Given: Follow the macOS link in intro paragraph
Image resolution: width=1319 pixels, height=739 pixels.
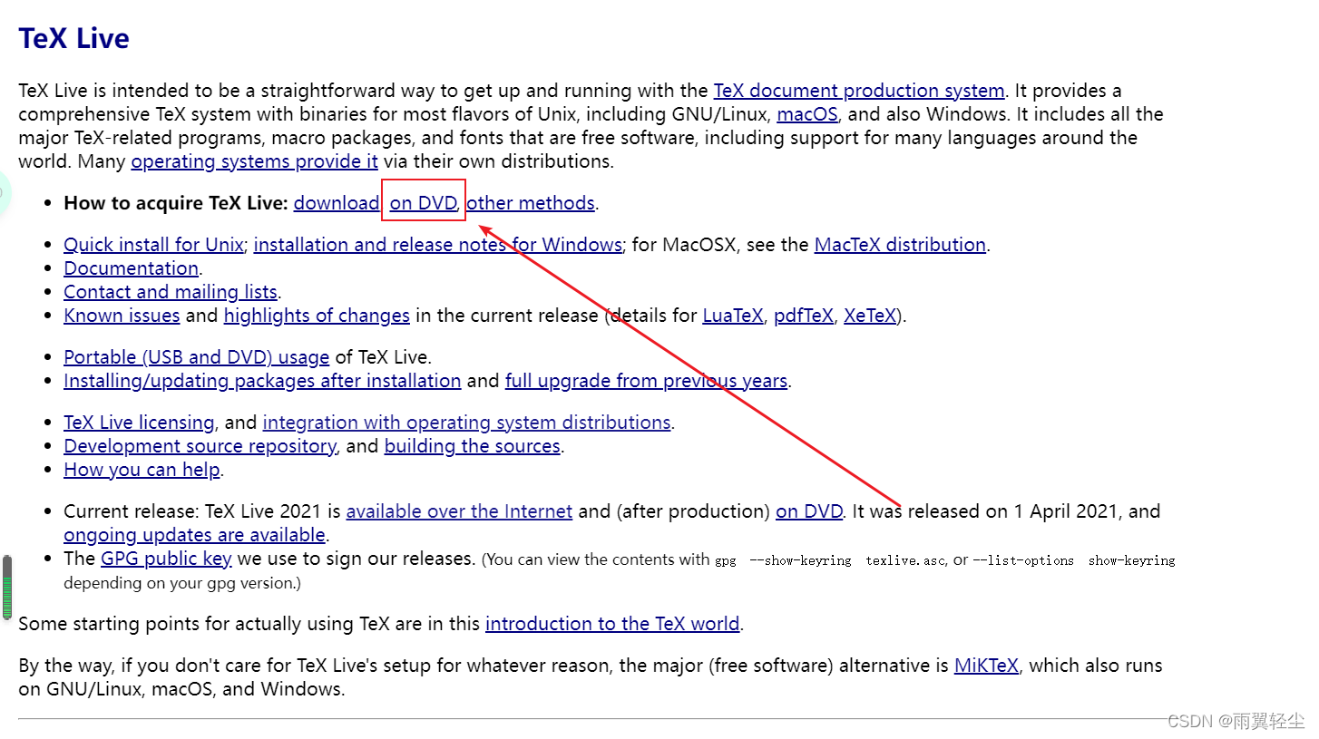Looking at the screenshot, I should point(807,114).
